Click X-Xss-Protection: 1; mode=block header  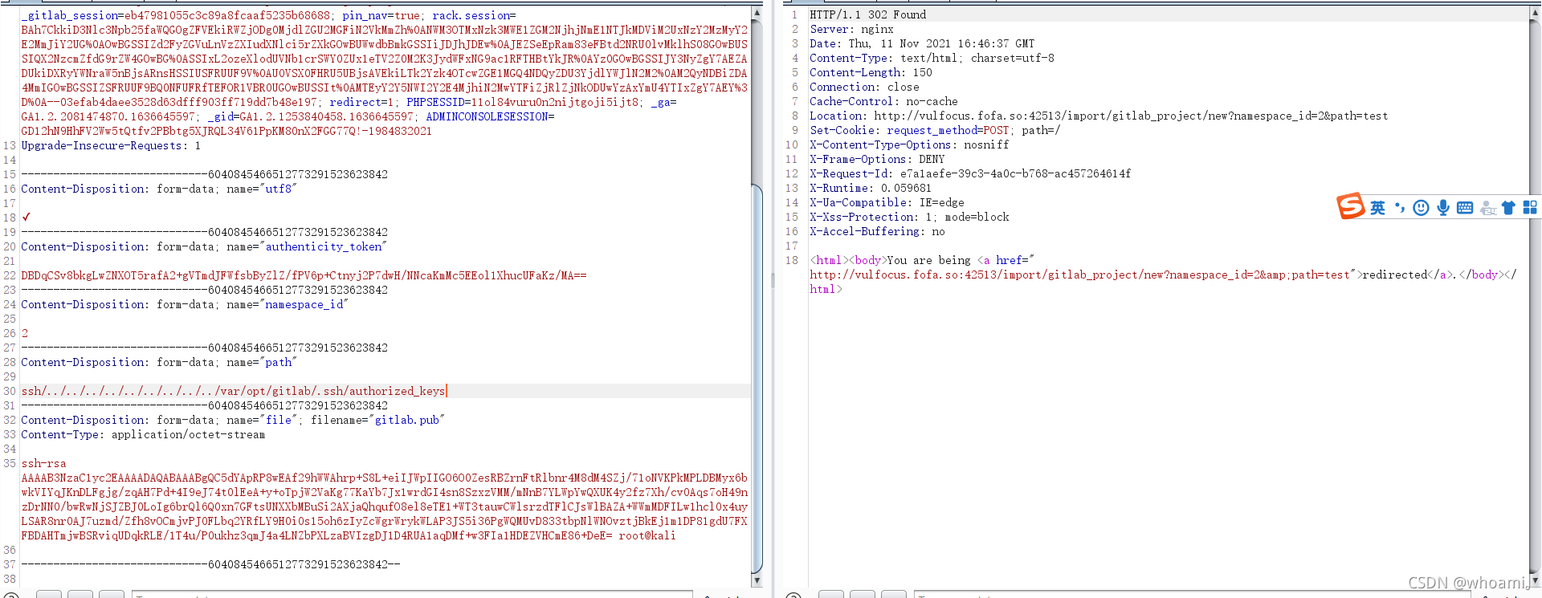coord(909,217)
